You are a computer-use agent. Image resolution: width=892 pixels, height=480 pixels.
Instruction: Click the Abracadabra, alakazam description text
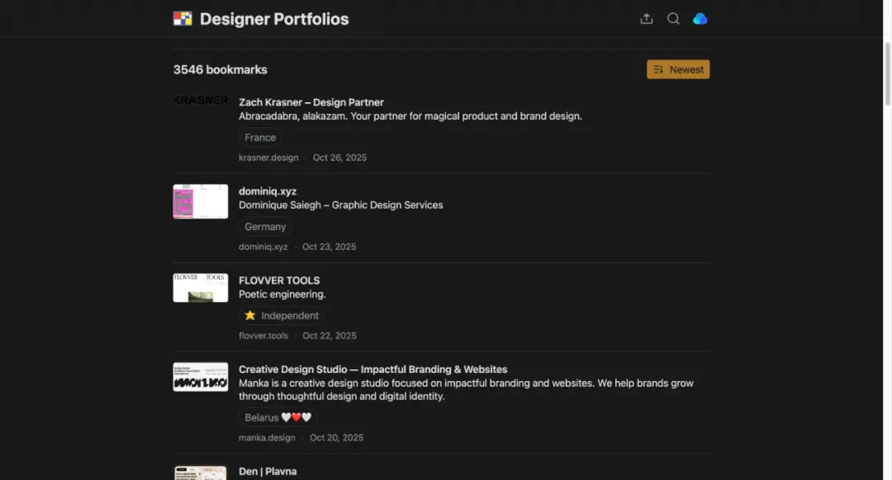coord(410,116)
